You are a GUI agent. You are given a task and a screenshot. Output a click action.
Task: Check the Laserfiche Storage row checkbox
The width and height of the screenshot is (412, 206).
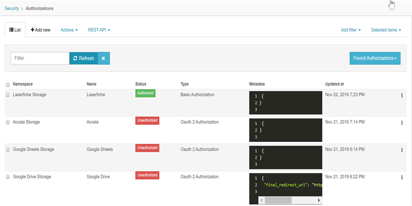coord(7,95)
